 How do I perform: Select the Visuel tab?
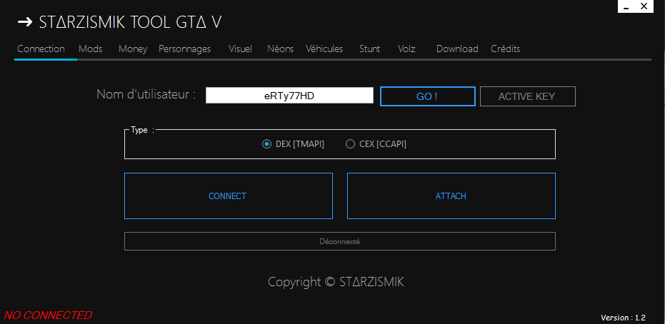[240, 49]
